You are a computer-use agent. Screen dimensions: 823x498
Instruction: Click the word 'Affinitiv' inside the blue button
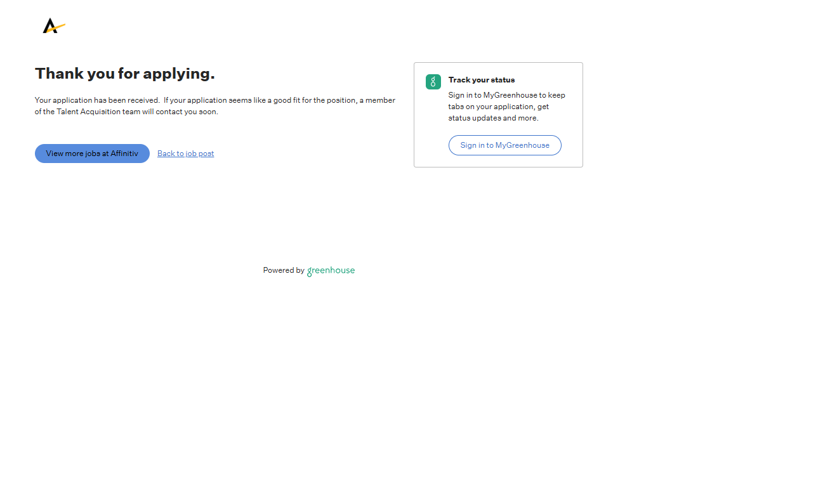click(x=124, y=154)
